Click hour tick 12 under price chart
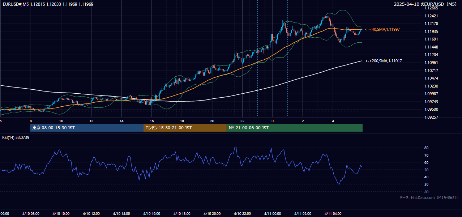This screenshot has width=462, height=217. (x=91, y=121)
